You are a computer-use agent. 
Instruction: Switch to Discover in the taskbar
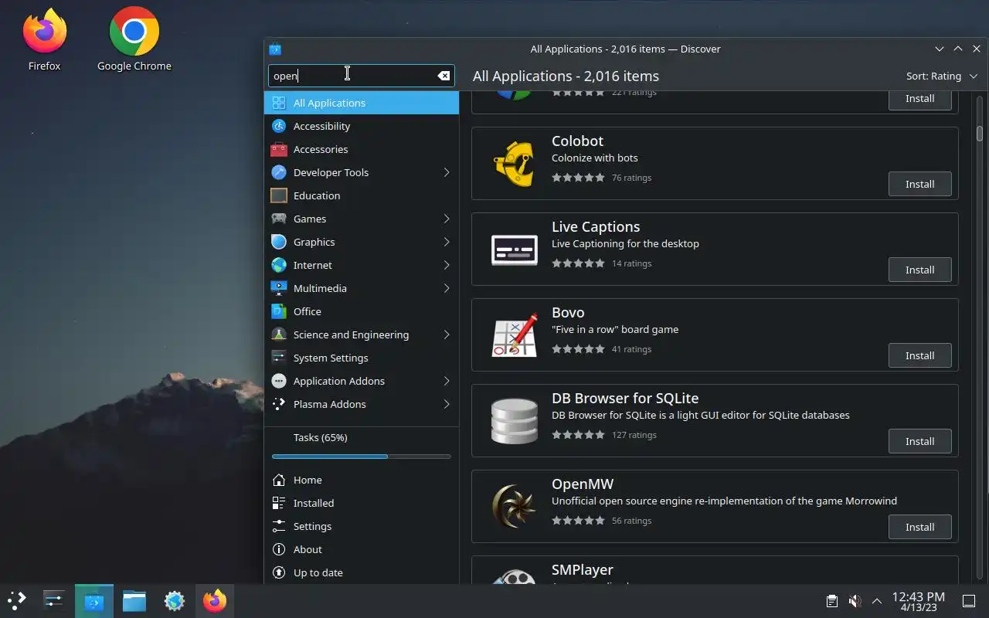(94, 600)
